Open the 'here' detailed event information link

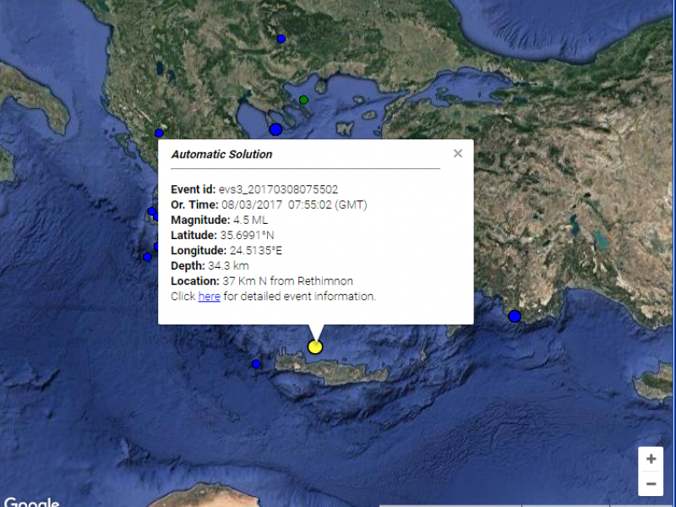click(209, 297)
